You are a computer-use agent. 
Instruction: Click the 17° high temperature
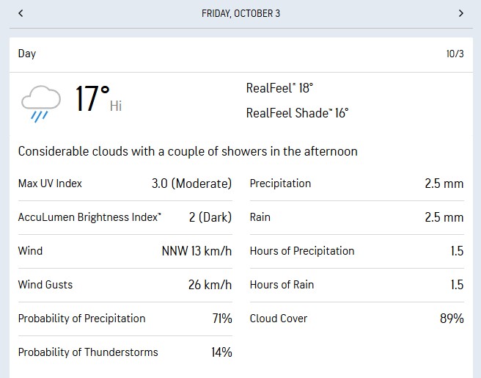pos(93,99)
